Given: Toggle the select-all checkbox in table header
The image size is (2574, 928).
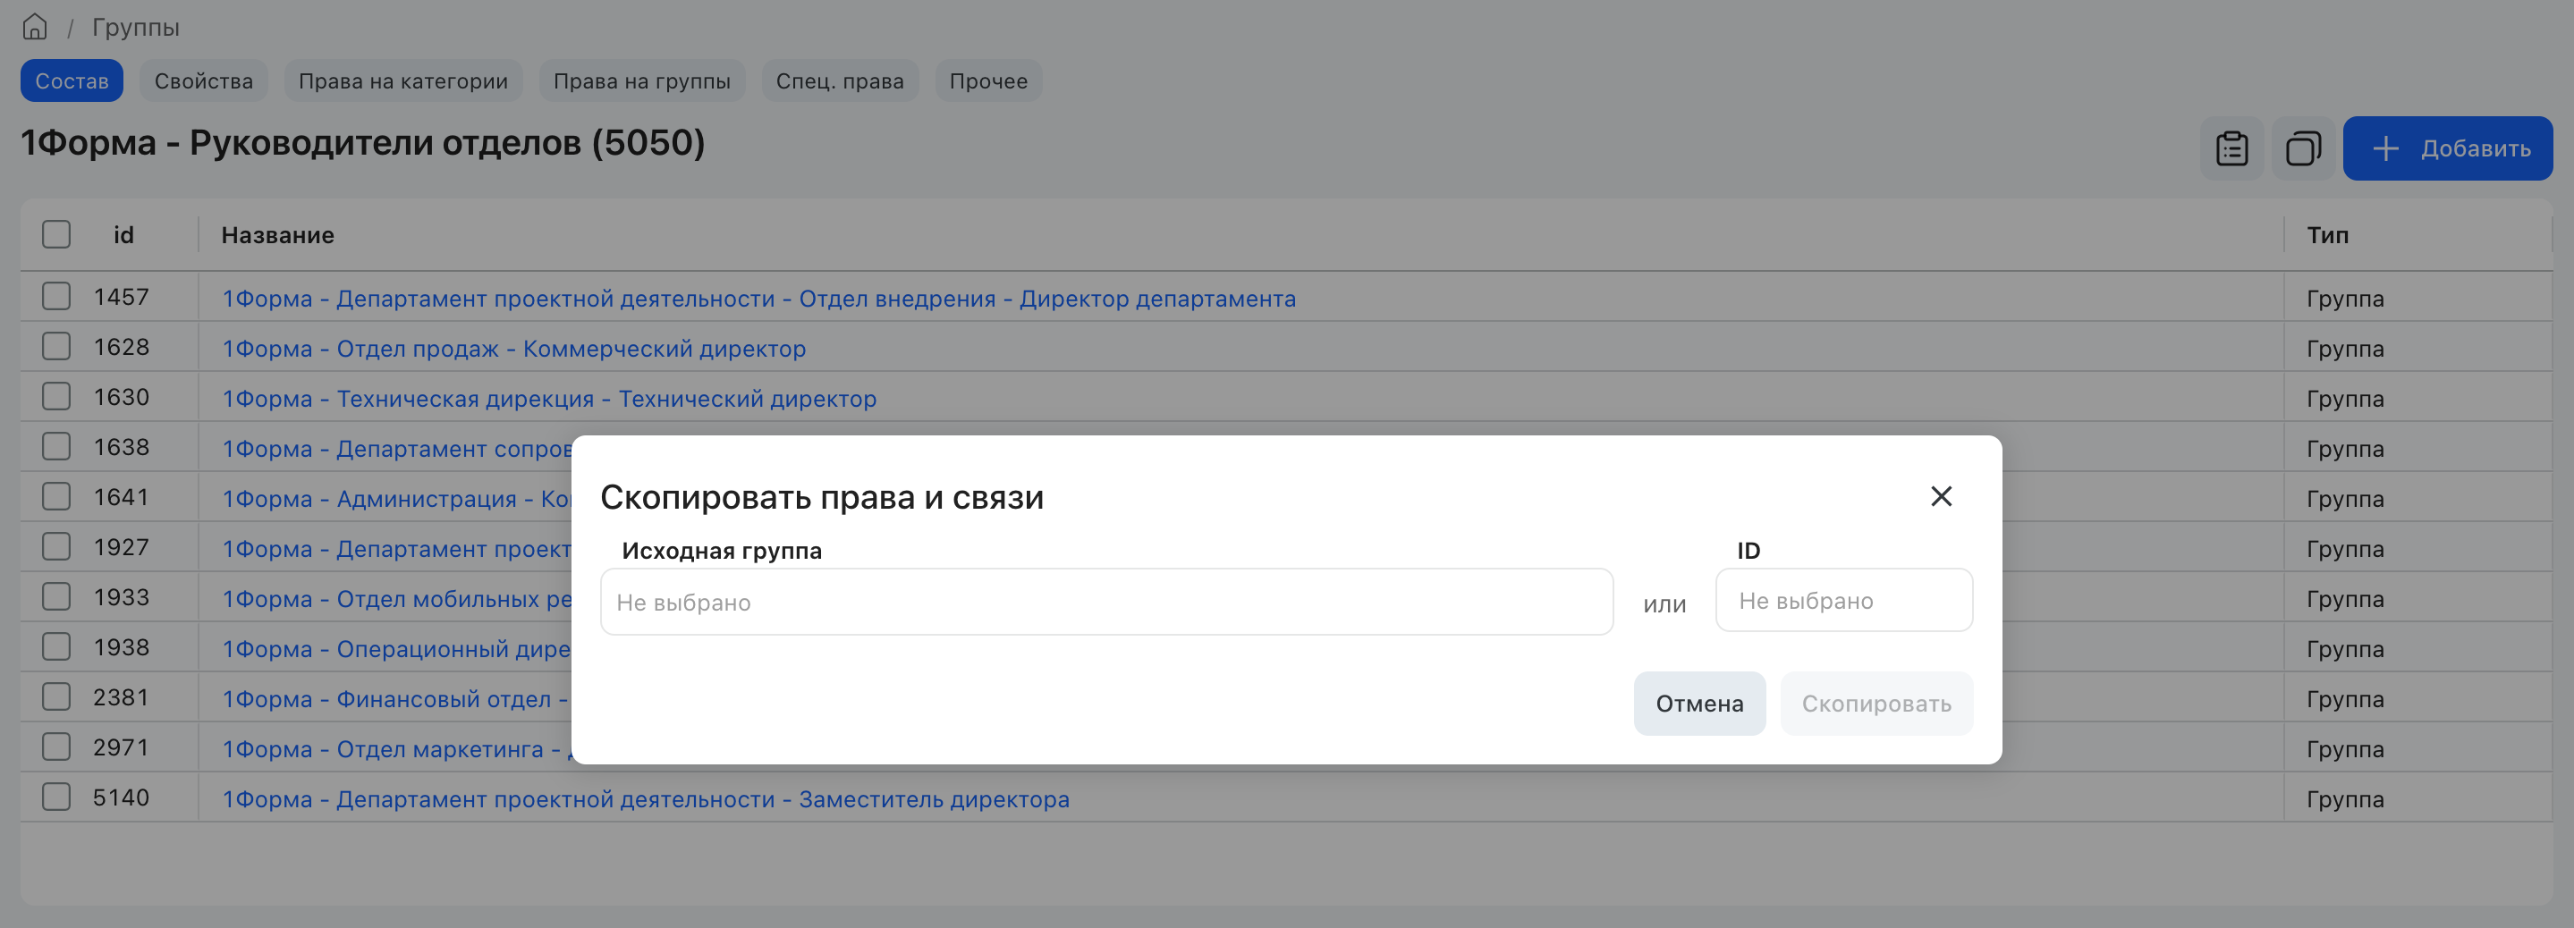Looking at the screenshot, I should click(57, 235).
